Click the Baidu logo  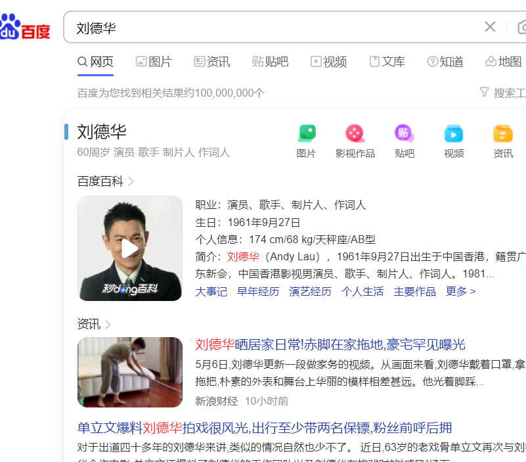point(25,27)
